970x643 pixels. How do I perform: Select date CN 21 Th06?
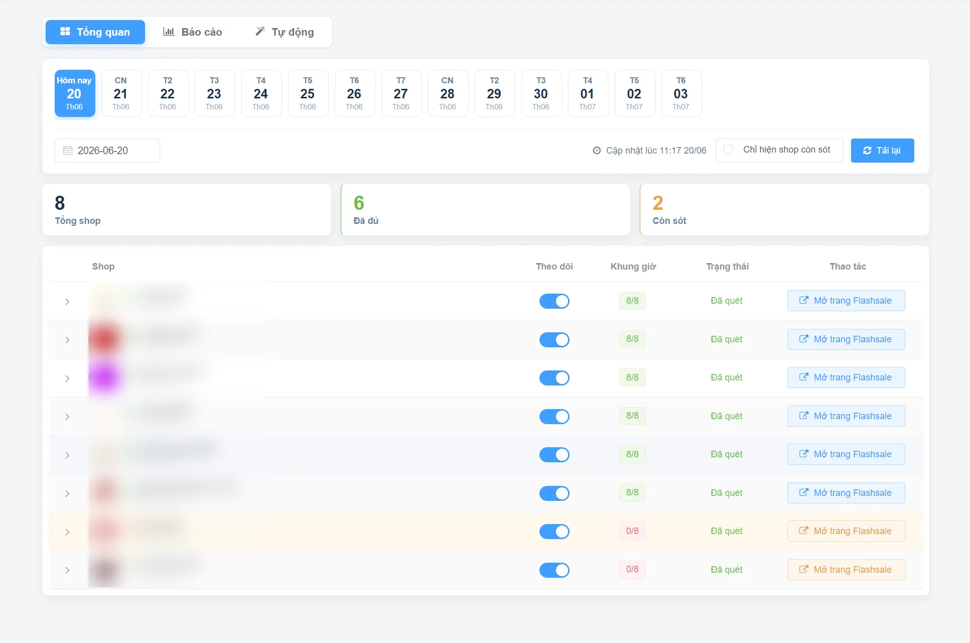coord(121,93)
